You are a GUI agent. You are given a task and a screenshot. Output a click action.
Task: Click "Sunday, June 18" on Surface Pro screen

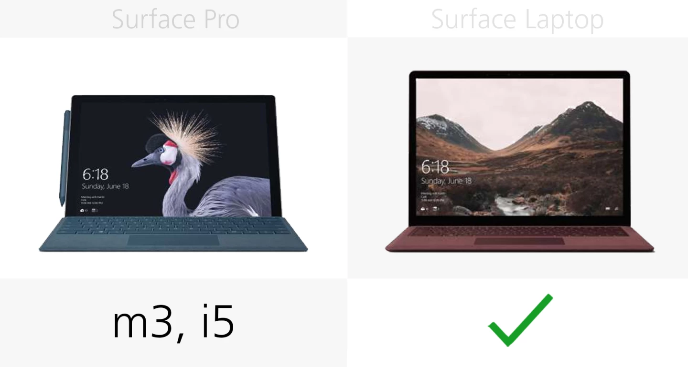[105, 186]
